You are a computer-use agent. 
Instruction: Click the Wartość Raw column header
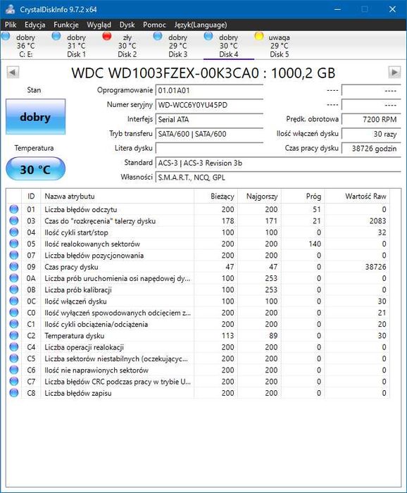click(x=357, y=196)
